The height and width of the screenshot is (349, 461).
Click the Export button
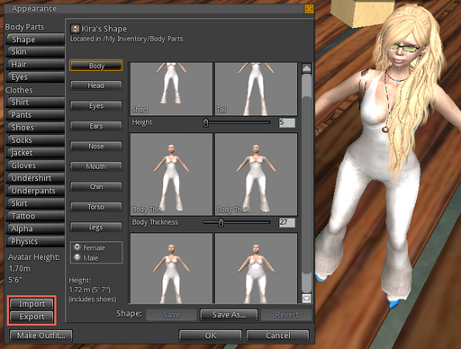coord(32,317)
